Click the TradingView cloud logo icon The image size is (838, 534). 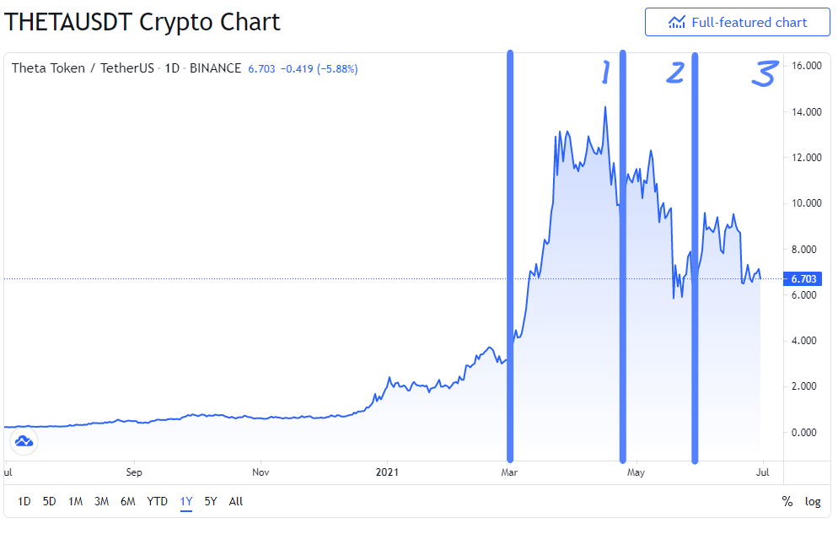pyautogui.click(x=24, y=441)
